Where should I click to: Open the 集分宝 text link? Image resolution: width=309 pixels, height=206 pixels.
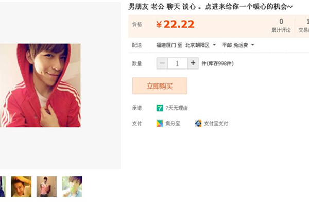pyautogui.click(x=173, y=124)
